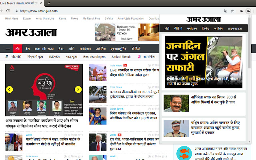Select फोटो tab in the extension popup
The height and width of the screenshot is (160, 256).
point(166,28)
